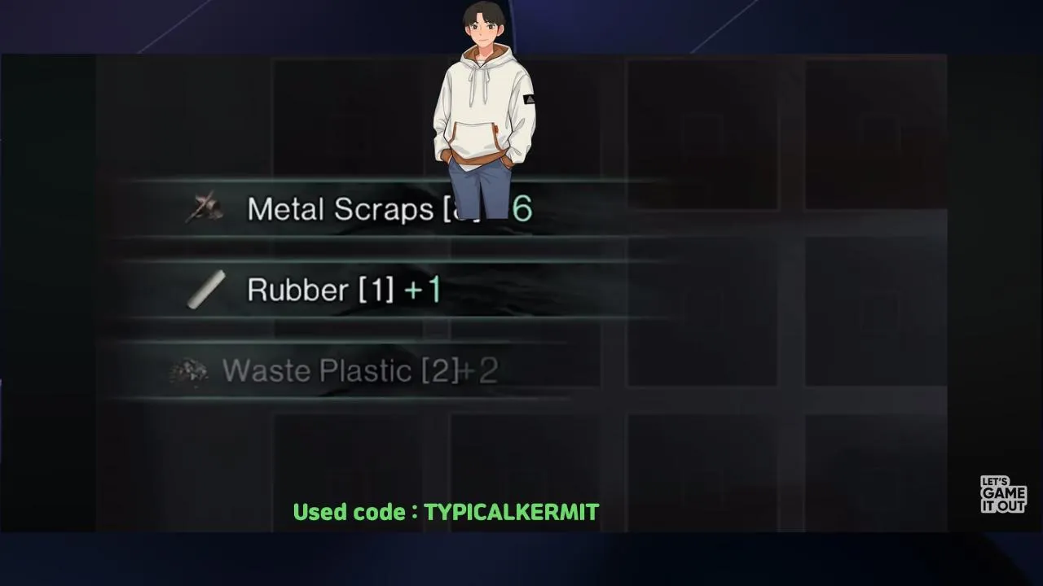Click the black badge on hoodie sleeve

coord(529,99)
